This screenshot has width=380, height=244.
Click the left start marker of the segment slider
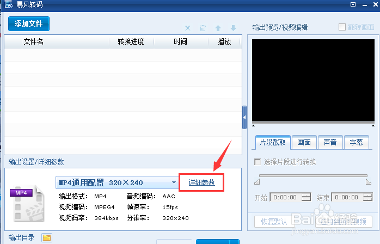257,182
